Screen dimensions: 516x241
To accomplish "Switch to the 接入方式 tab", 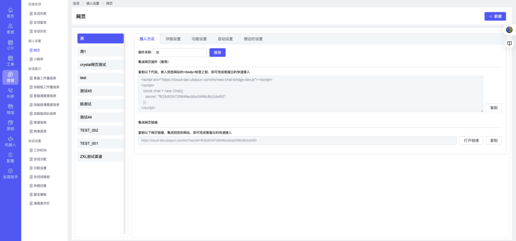I will pos(147,39).
